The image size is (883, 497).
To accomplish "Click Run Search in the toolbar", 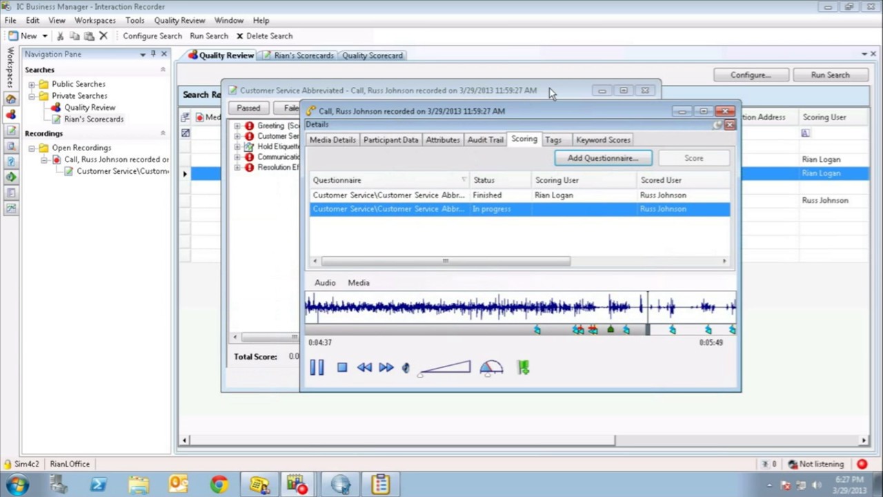I will tap(208, 36).
